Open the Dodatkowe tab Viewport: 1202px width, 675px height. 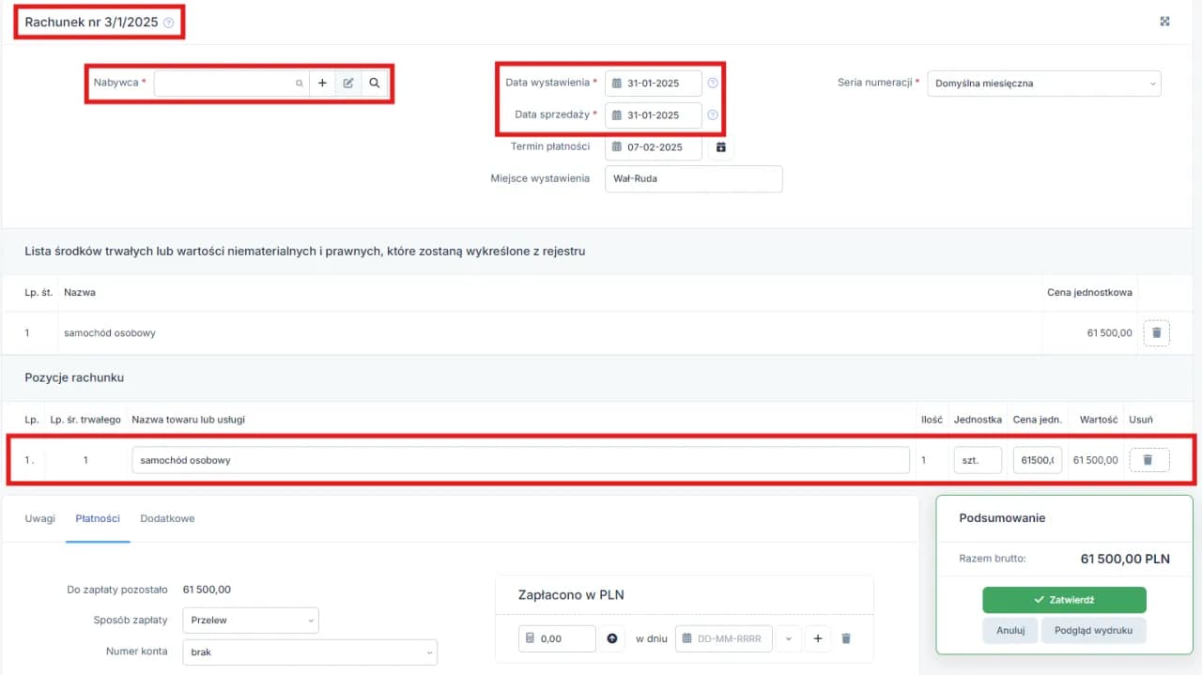[x=167, y=518]
